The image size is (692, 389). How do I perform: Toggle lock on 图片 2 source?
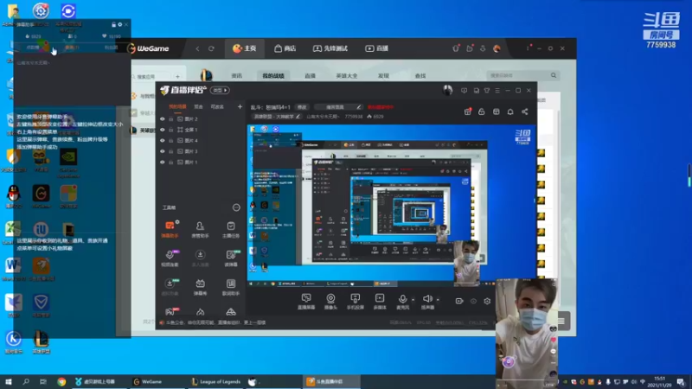coord(170,119)
